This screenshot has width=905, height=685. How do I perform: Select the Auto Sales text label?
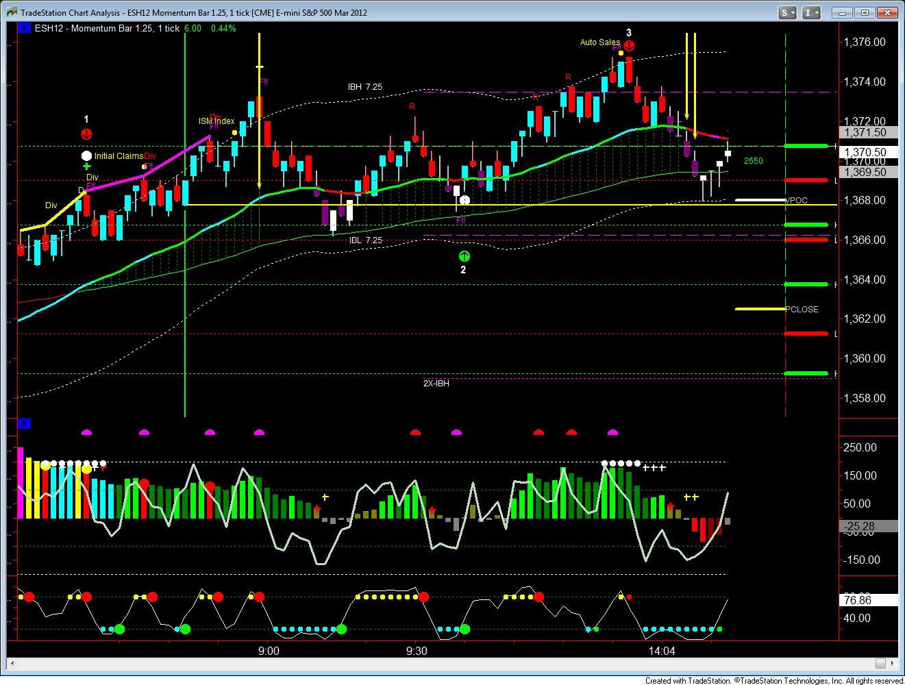[x=599, y=42]
